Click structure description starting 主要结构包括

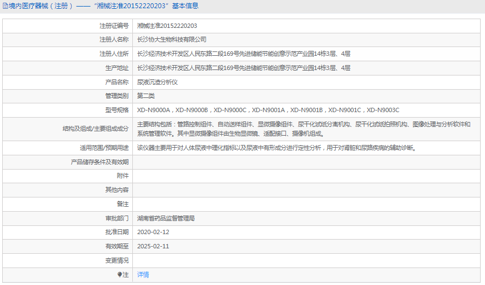[x=304, y=129]
